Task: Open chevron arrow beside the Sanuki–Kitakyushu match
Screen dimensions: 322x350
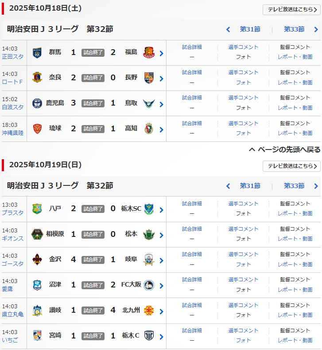Action: click(x=162, y=311)
